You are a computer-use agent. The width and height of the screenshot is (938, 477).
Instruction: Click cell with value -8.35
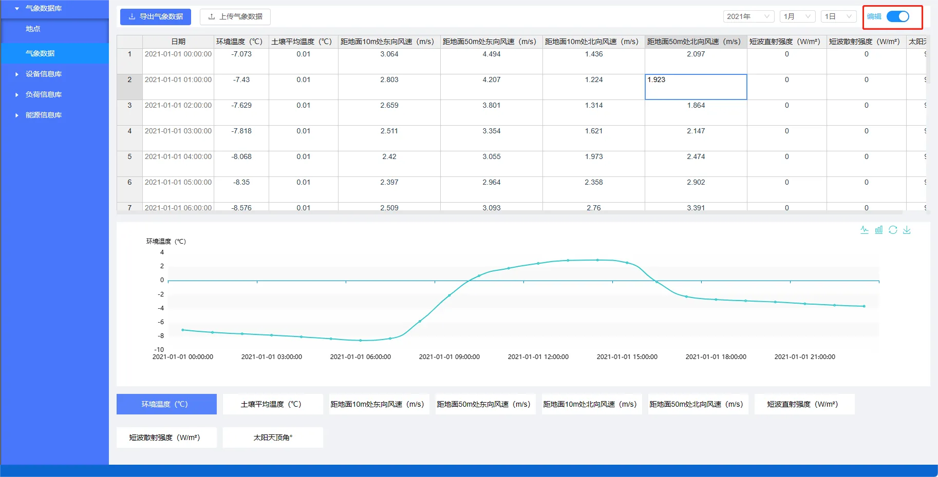(x=241, y=189)
